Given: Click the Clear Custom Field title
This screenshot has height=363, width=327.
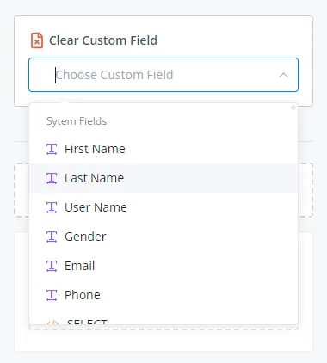Looking at the screenshot, I should (103, 40).
